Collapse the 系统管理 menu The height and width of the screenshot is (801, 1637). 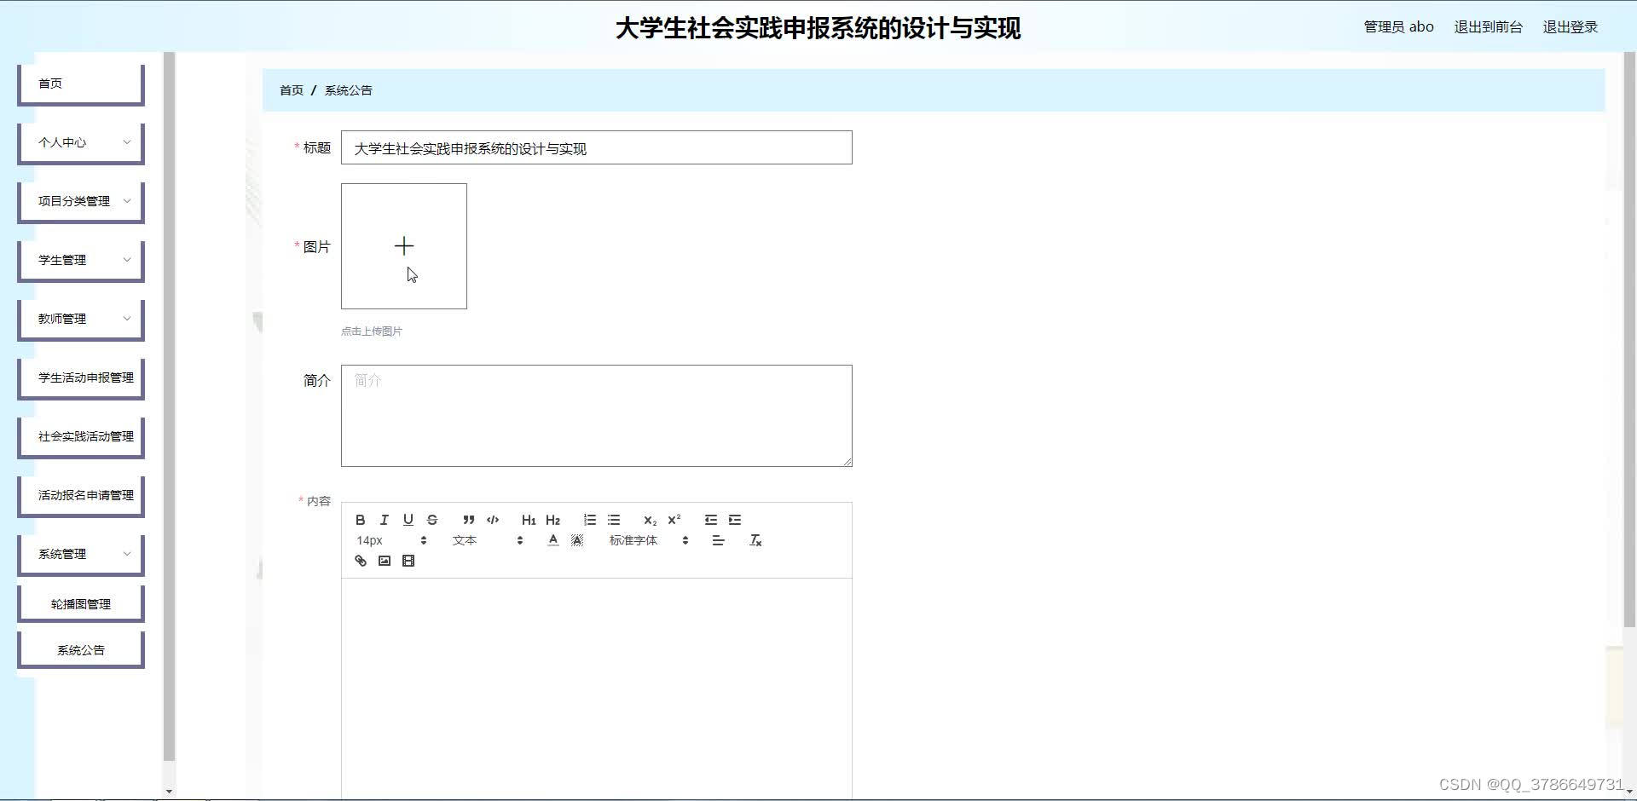coord(81,554)
